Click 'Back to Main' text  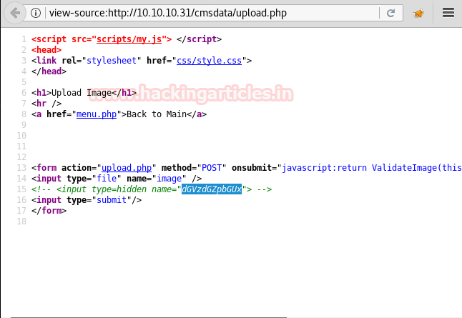click(x=157, y=114)
